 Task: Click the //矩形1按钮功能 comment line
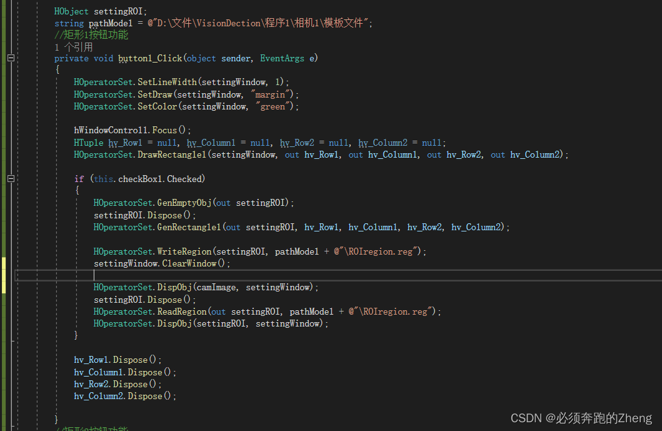(x=91, y=34)
